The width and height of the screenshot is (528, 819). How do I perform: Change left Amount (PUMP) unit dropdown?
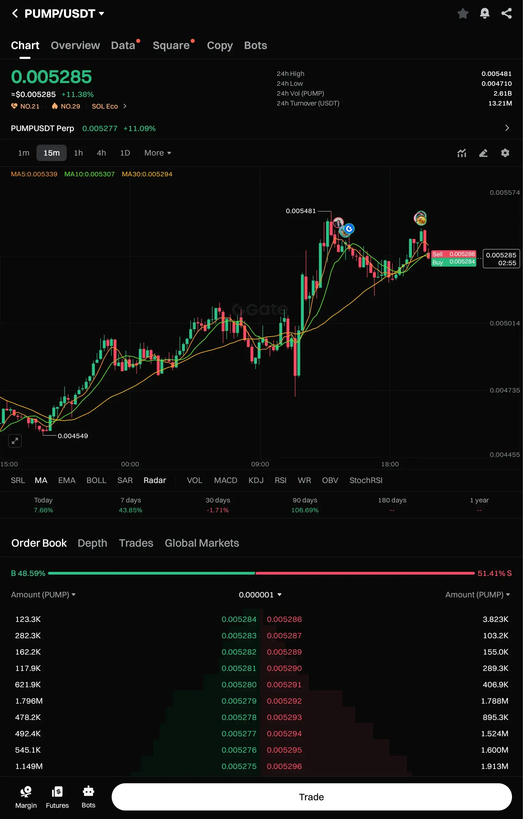pyautogui.click(x=43, y=595)
